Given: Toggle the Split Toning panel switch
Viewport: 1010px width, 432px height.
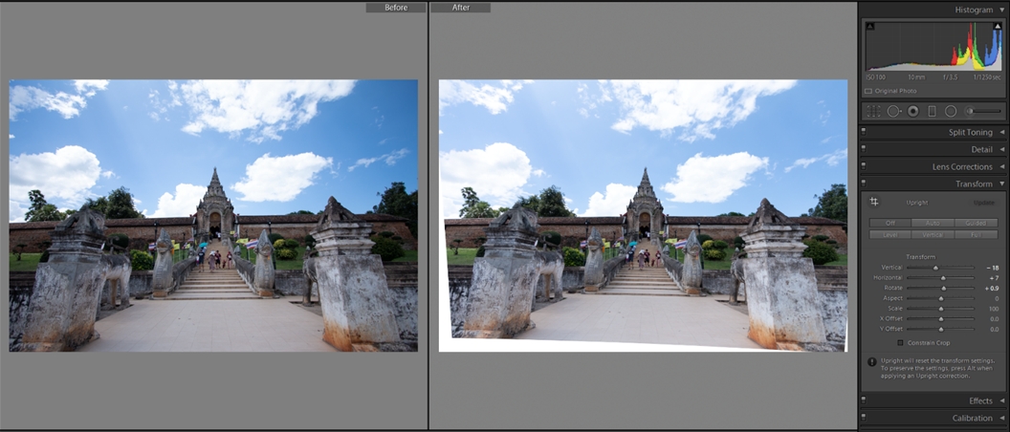Looking at the screenshot, I should pyautogui.click(x=863, y=132).
